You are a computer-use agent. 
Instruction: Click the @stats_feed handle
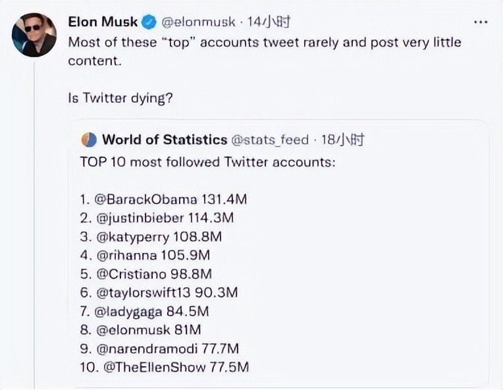(x=270, y=140)
